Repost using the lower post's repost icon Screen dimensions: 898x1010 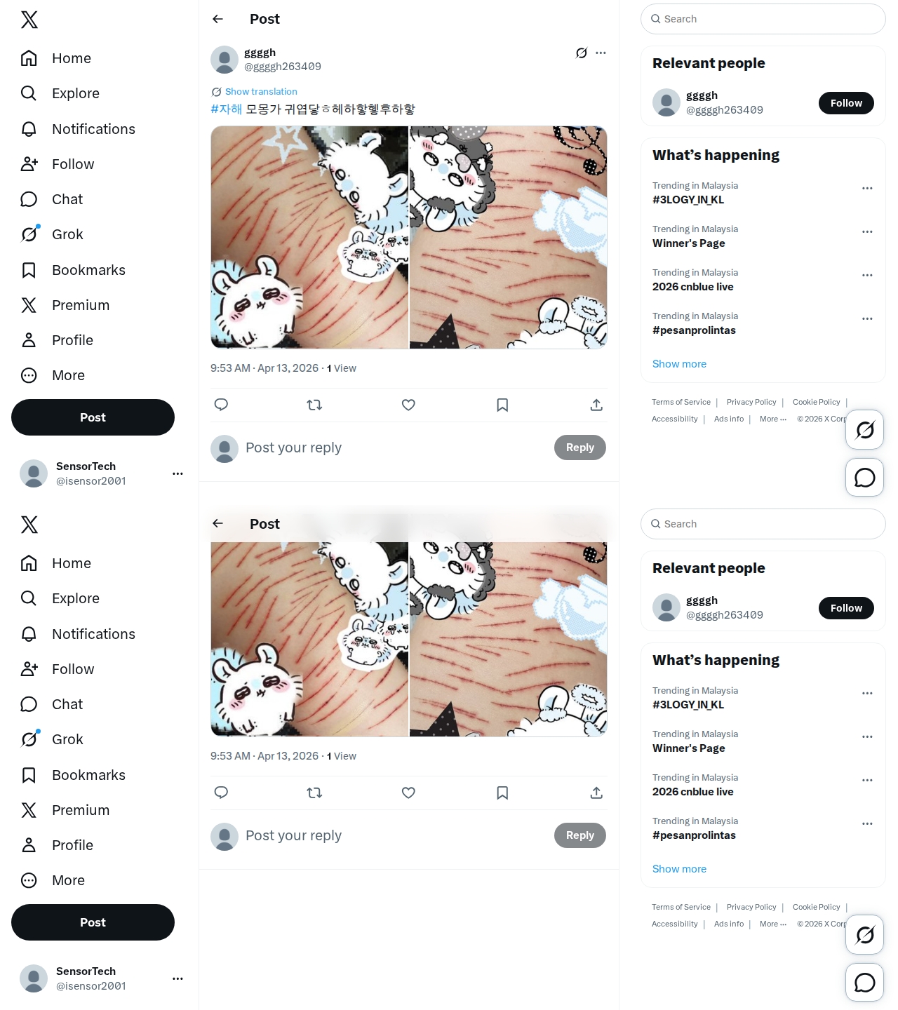(314, 793)
